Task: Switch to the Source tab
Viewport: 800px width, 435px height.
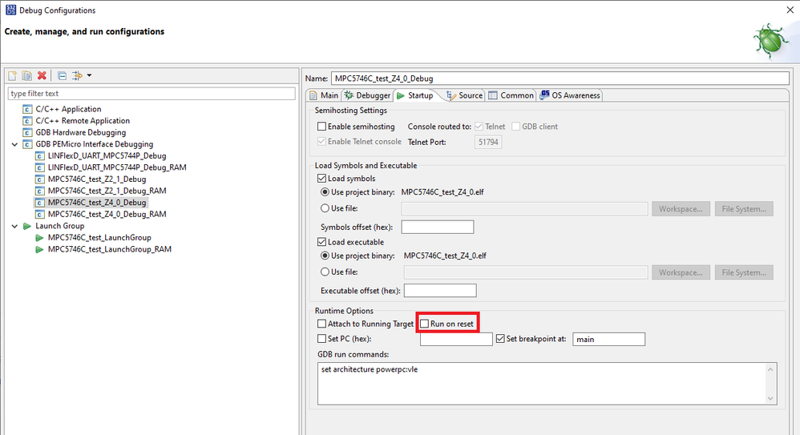Action: (x=465, y=95)
